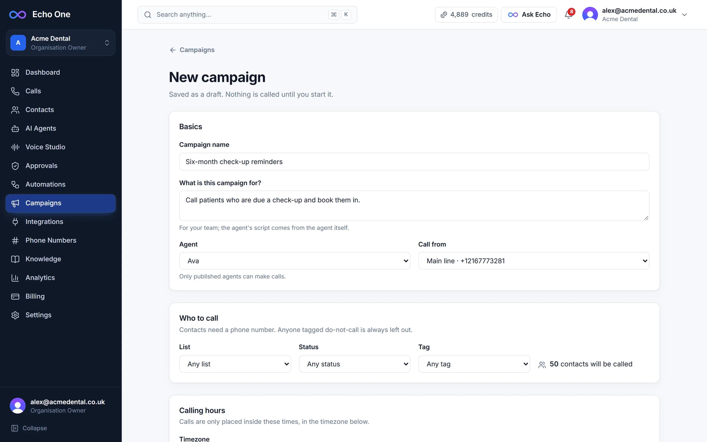The height and width of the screenshot is (442, 707).
Task: Click the Dashboard grid icon
Action: coord(15,72)
